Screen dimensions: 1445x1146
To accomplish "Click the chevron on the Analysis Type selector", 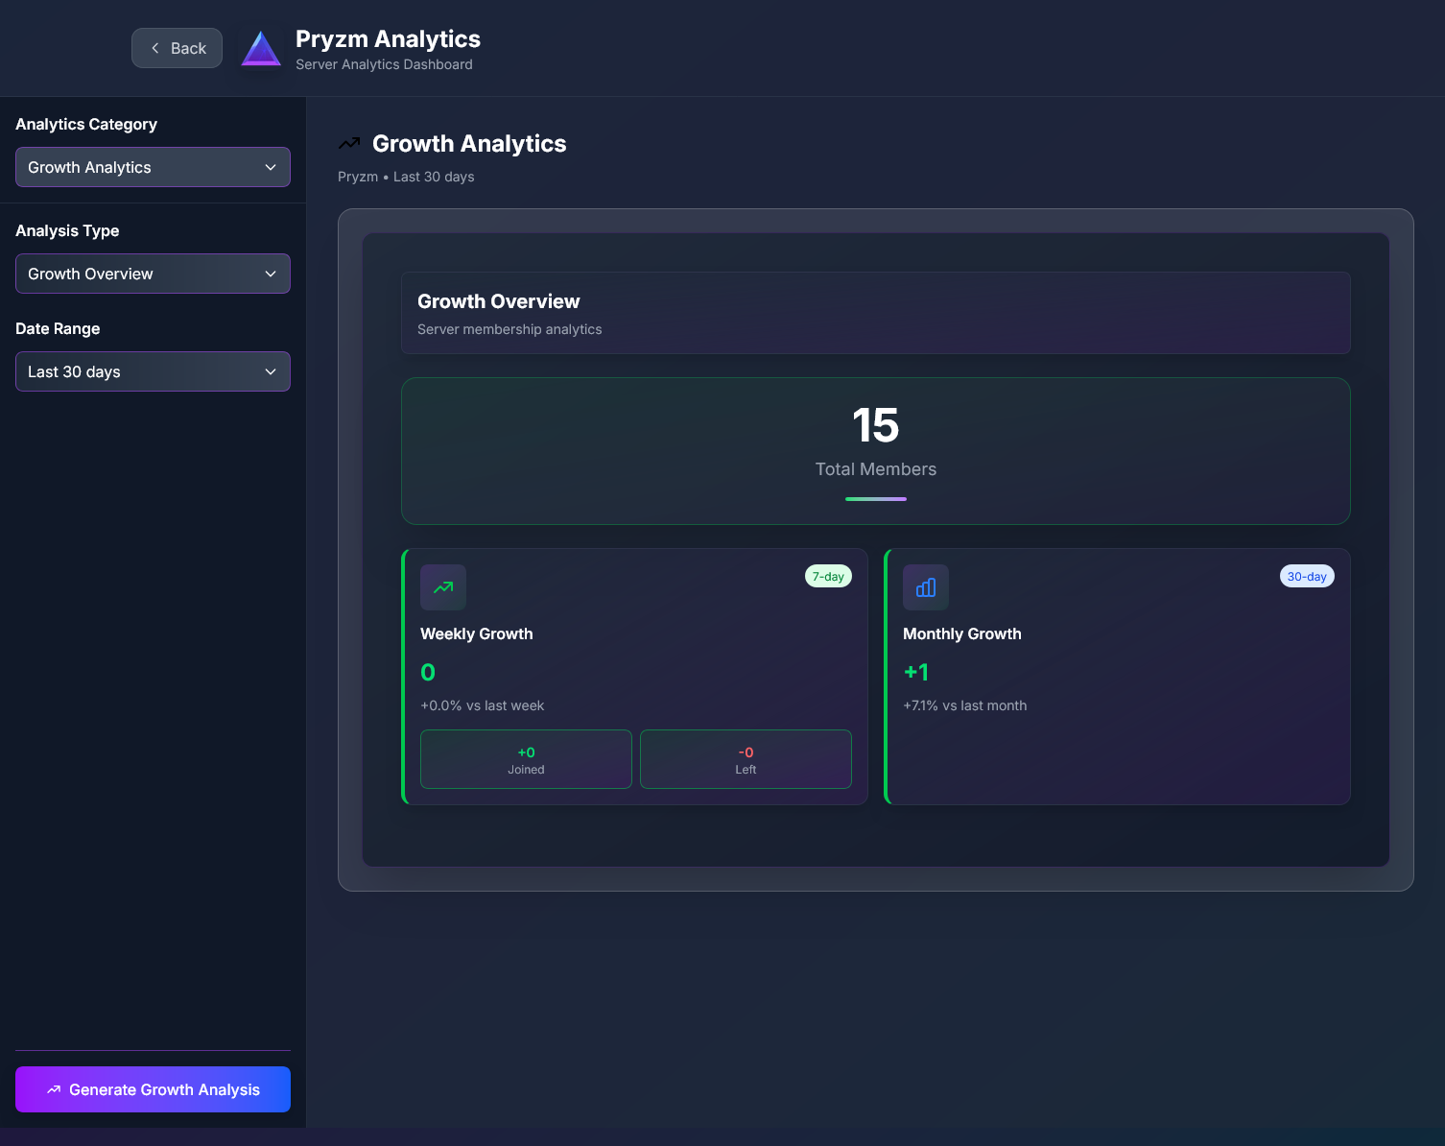I will click(270, 274).
